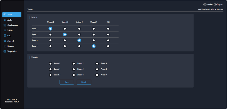
Task: Route Input 1 to Output 2
Action: click(65, 29)
